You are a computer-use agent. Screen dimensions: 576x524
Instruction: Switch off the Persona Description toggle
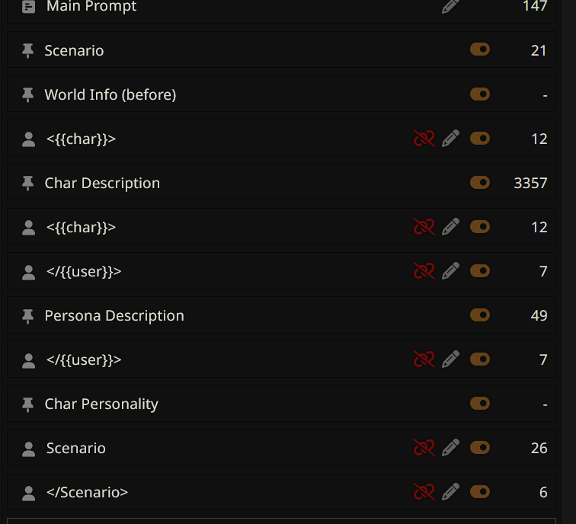(x=480, y=315)
